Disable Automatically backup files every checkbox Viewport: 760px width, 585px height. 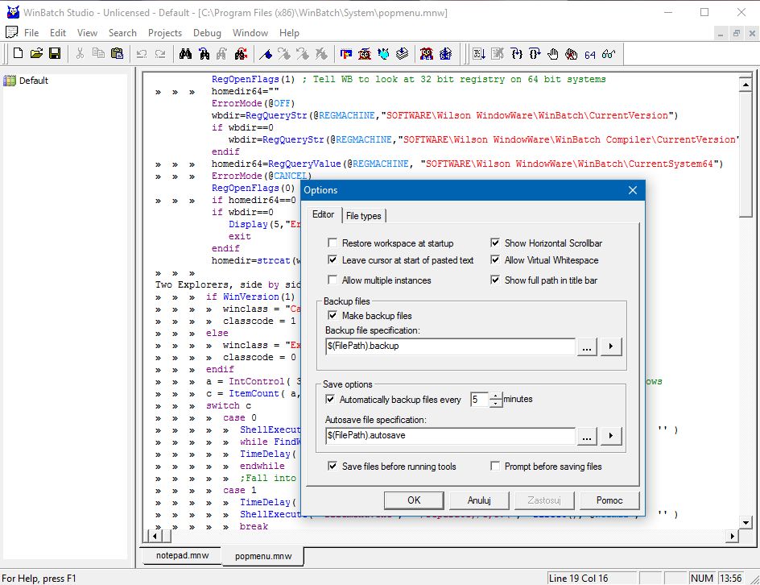[330, 399]
